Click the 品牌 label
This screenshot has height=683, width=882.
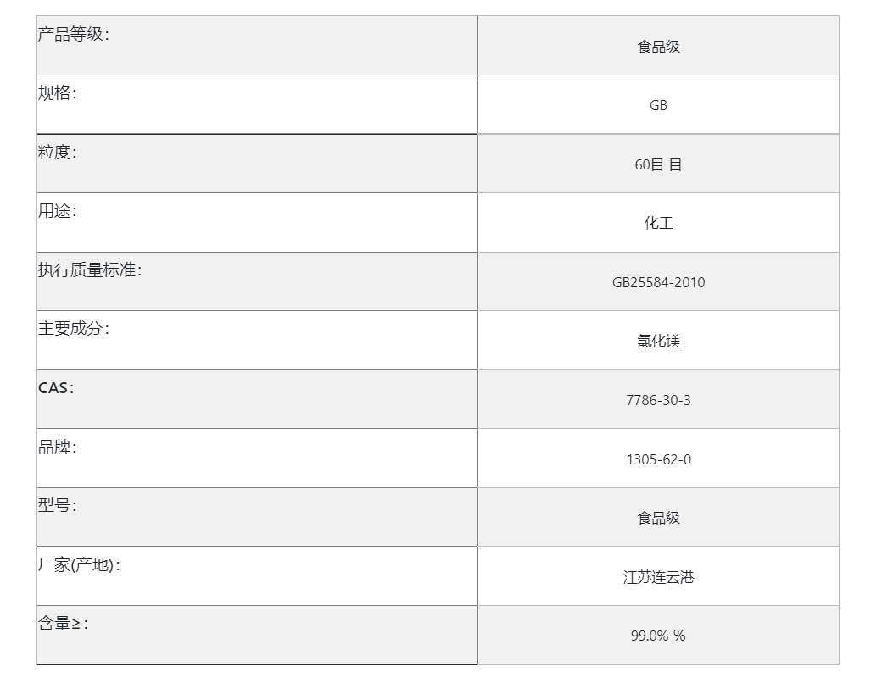click(x=57, y=447)
